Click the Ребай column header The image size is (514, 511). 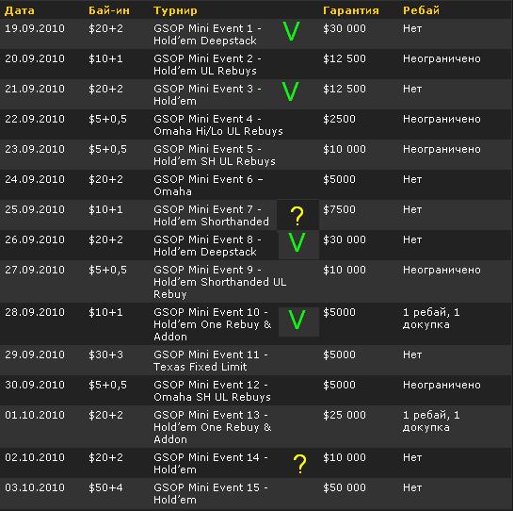point(421,10)
